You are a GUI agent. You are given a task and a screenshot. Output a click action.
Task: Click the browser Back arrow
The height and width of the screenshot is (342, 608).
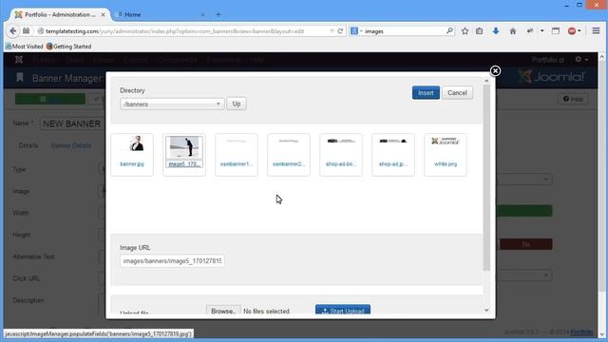coord(12,31)
